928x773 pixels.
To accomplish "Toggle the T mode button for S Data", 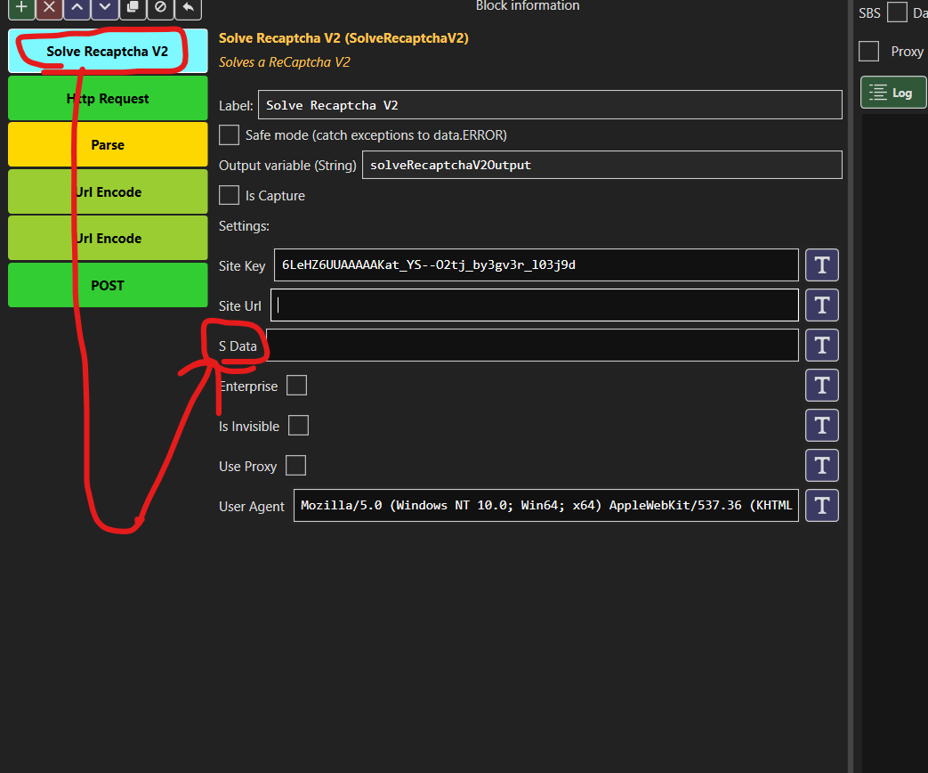I will tap(821, 346).
